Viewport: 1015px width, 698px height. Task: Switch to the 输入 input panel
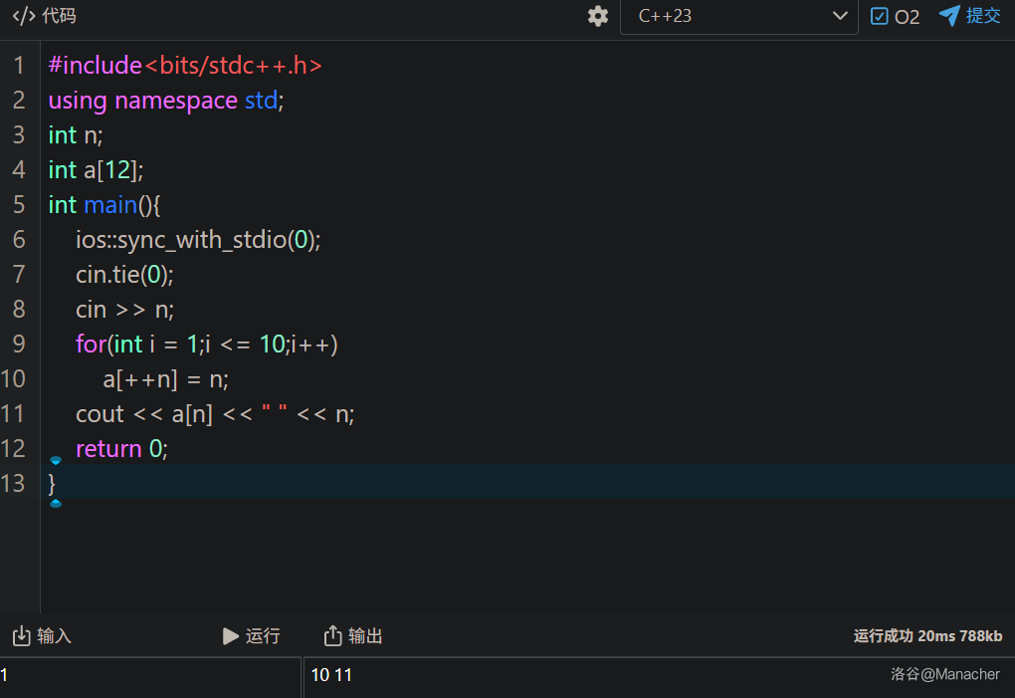tap(54, 635)
